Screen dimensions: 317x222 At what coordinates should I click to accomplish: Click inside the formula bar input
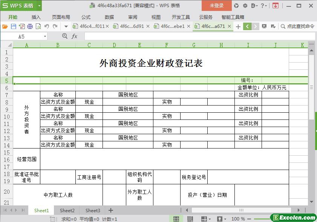click(x=200, y=37)
